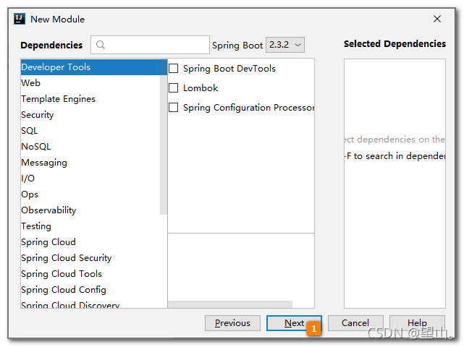Image resolution: width=464 pixels, height=347 pixels.
Task: Click the dependency description horizontal scrollbar
Action: (230, 304)
